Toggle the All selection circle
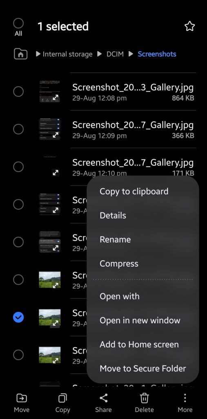This screenshot has height=419, width=207. point(18,23)
